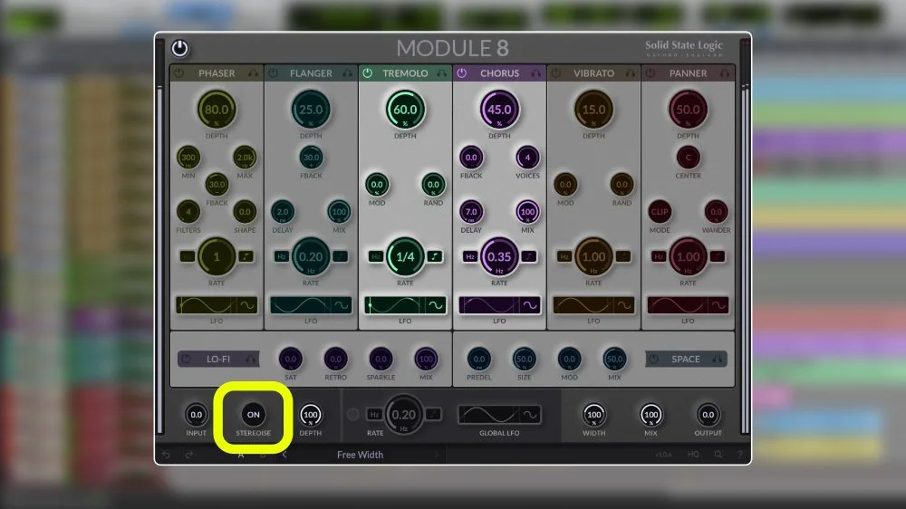Click the Chorus Depth knob at 45.0

(499, 110)
